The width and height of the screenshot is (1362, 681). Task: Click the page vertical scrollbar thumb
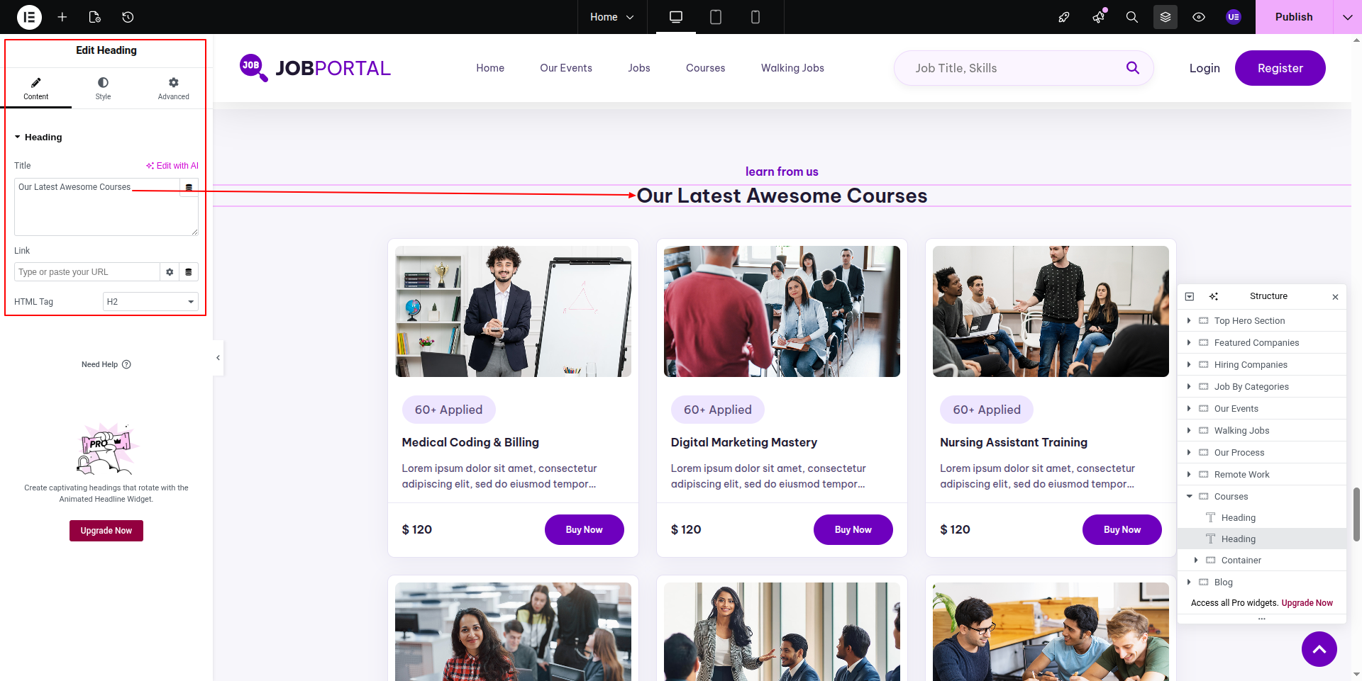(x=1356, y=514)
